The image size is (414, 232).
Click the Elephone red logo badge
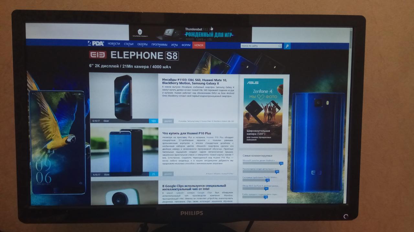point(98,55)
